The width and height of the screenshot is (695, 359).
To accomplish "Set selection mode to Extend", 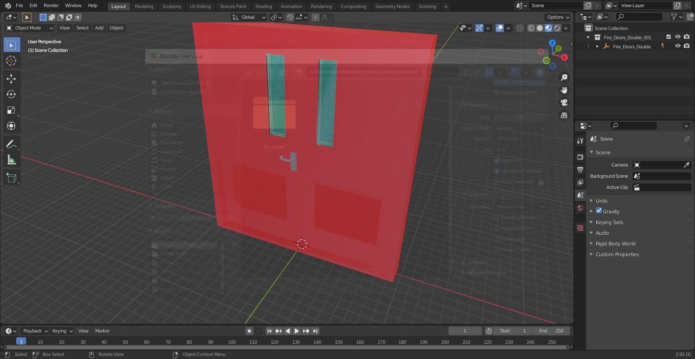I will tap(52, 17).
